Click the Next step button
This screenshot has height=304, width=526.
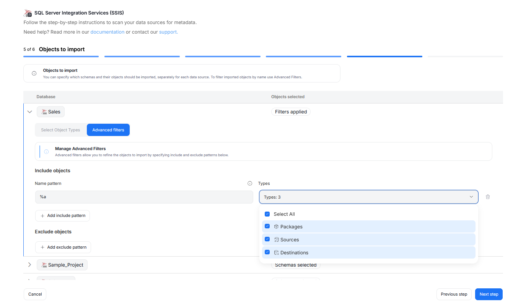pyautogui.click(x=489, y=294)
